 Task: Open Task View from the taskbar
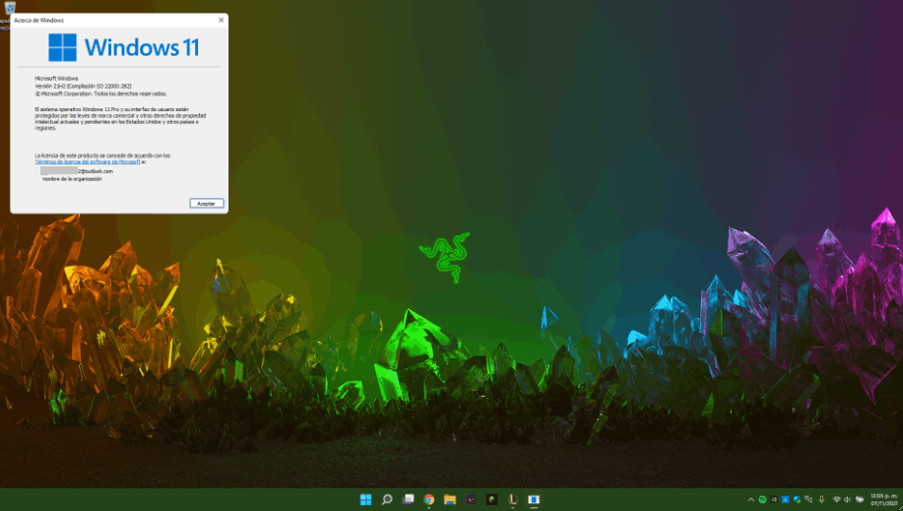click(x=408, y=499)
